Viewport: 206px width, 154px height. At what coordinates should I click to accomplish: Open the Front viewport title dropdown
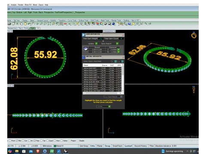tap(13, 86)
